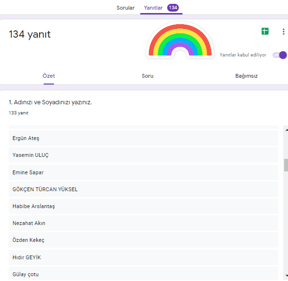Select the response 'Yasemin ULUÇ'
The height and width of the screenshot is (281, 288).
click(144, 155)
